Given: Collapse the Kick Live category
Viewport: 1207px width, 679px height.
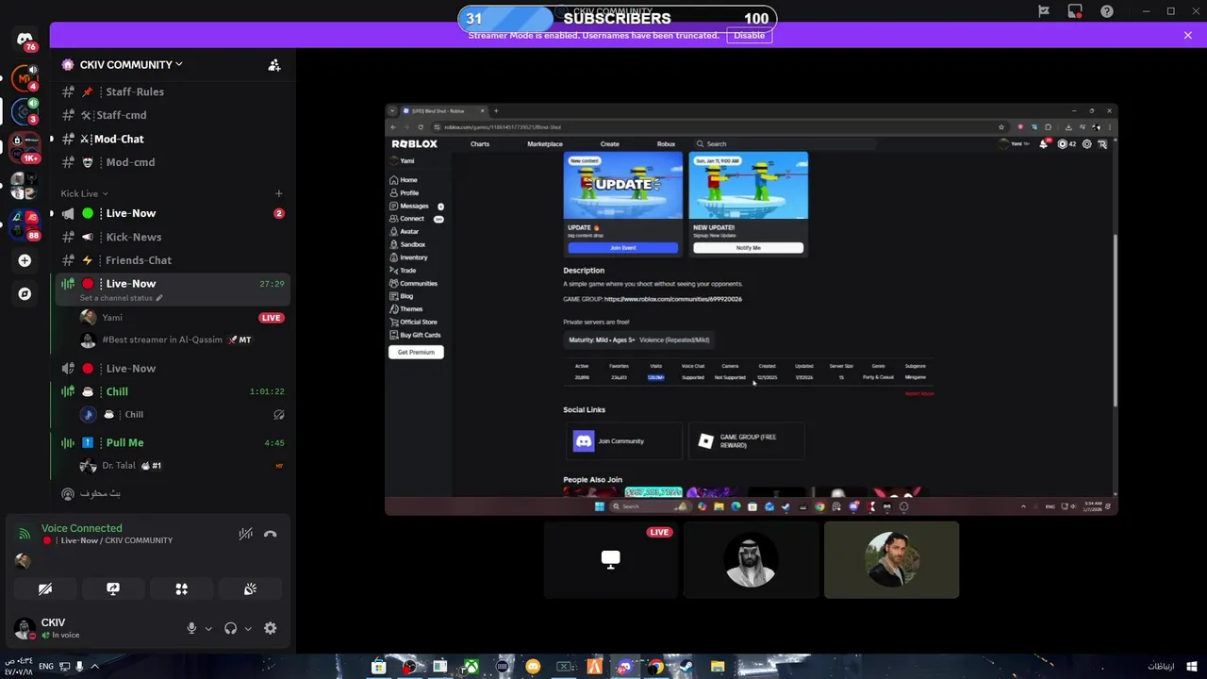Looking at the screenshot, I should [x=84, y=193].
